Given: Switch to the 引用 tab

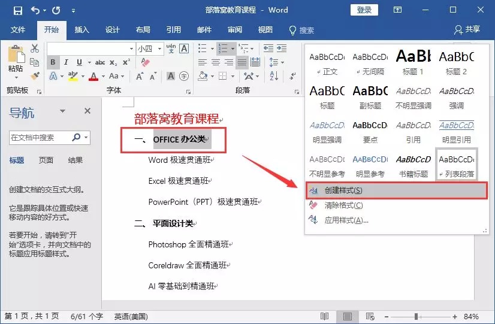Looking at the screenshot, I should click(174, 30).
